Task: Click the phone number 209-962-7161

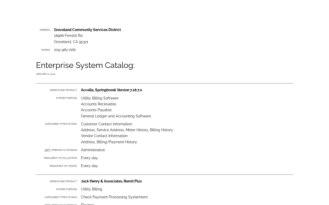Action: point(65,50)
